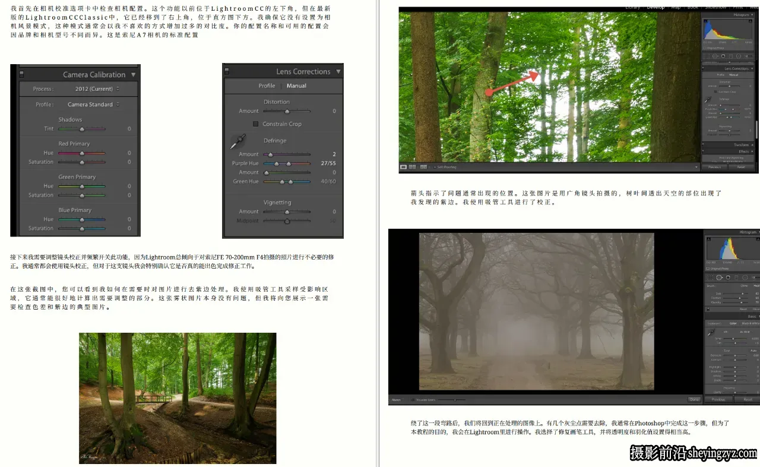Switch to Manual tab in enlarged Lens Corrections
Image resolution: width=760 pixels, height=467 pixels.
[x=296, y=86]
